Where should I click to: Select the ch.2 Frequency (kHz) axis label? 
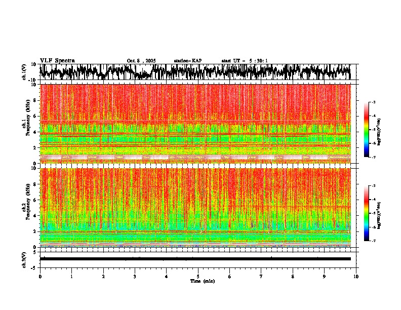26,202
